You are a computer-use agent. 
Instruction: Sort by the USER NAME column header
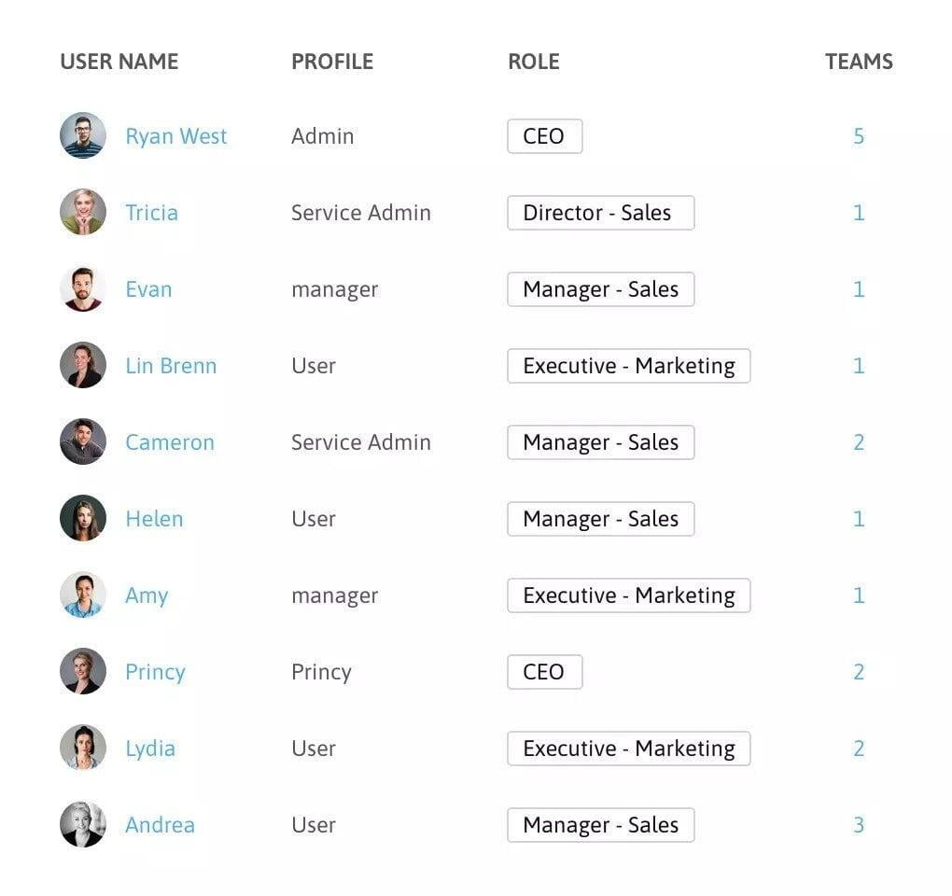click(119, 62)
